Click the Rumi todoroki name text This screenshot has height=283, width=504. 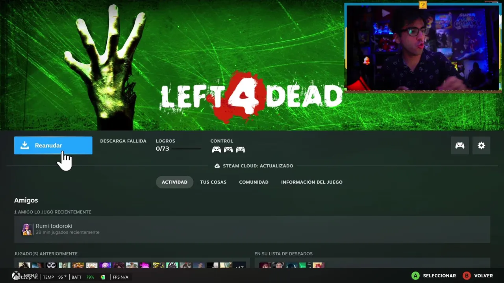(x=54, y=226)
